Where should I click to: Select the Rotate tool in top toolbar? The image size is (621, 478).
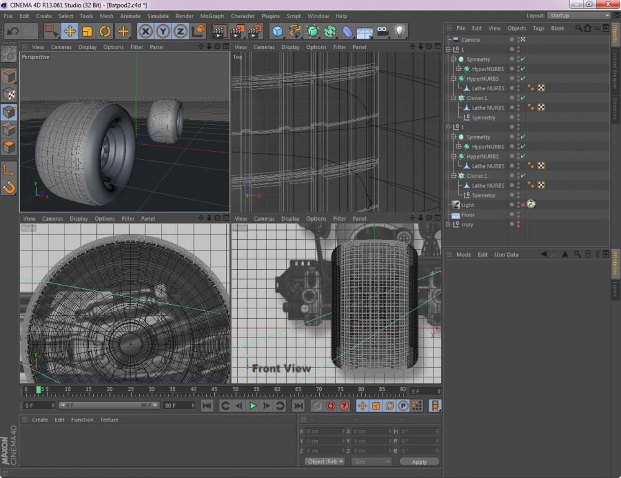pos(105,31)
